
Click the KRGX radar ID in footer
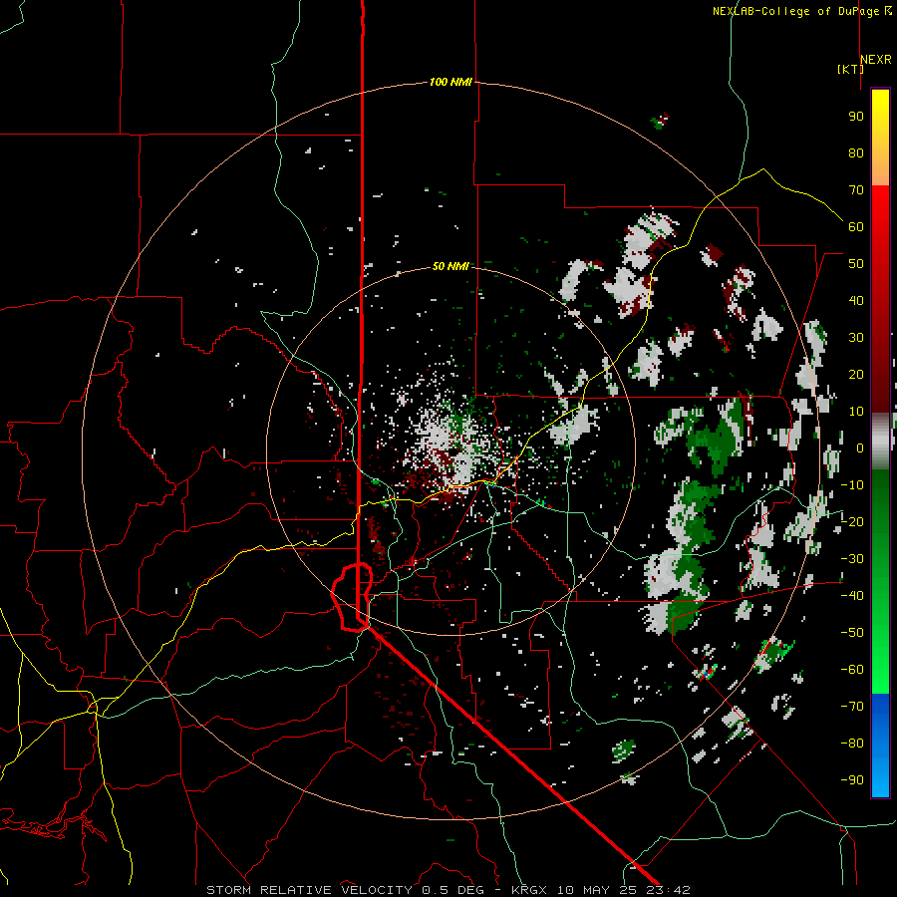[x=529, y=890]
